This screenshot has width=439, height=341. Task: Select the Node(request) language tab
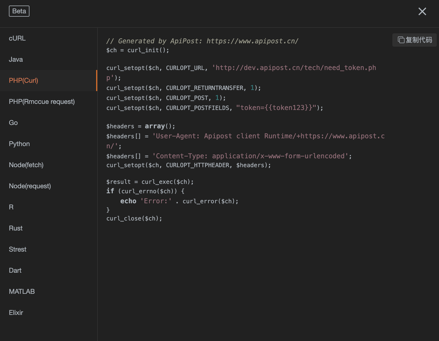click(49, 186)
